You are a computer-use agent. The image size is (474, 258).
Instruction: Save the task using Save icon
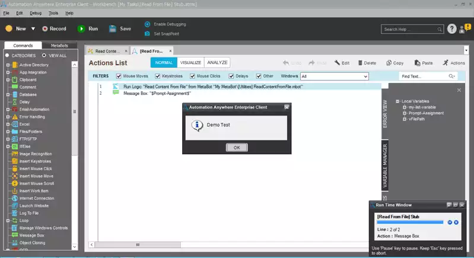pyautogui.click(x=113, y=28)
